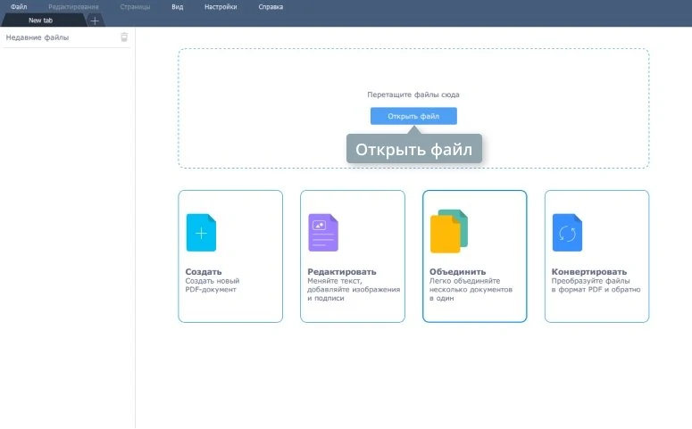Screen dimensions: 692x429
Task: Click the yellow-green Merge documents icon
Action: click(x=448, y=232)
